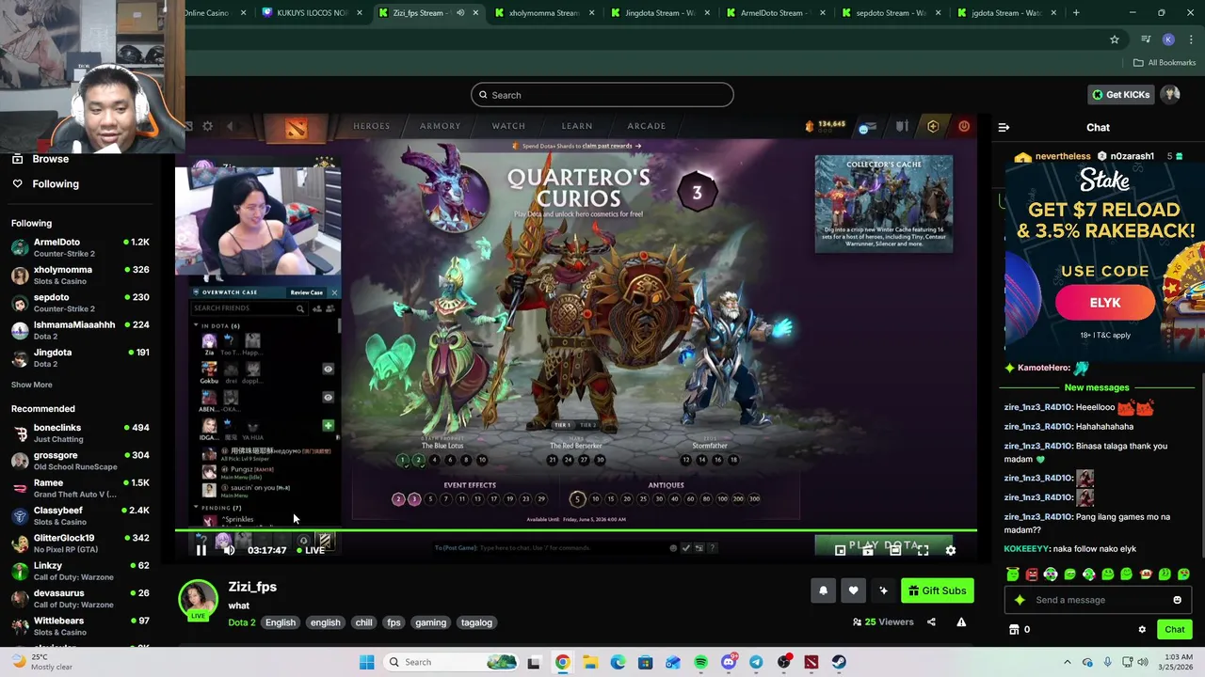This screenshot has height=677, width=1205.
Task: Open ArmelDoto channel from Following list
Action: click(x=81, y=247)
